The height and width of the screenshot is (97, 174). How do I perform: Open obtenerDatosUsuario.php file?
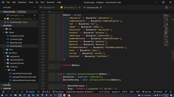(24, 80)
